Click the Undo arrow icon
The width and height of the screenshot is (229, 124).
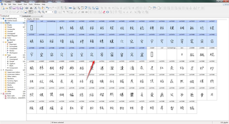coord(47,8)
